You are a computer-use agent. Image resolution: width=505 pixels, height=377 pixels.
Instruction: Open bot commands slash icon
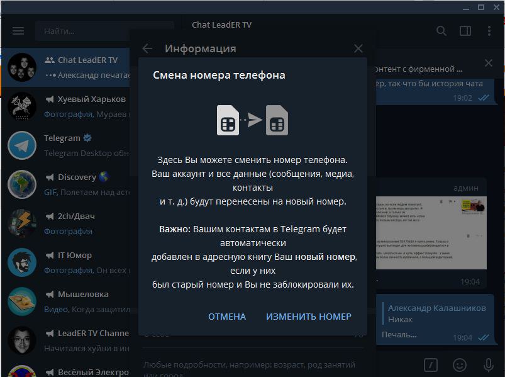point(431,365)
